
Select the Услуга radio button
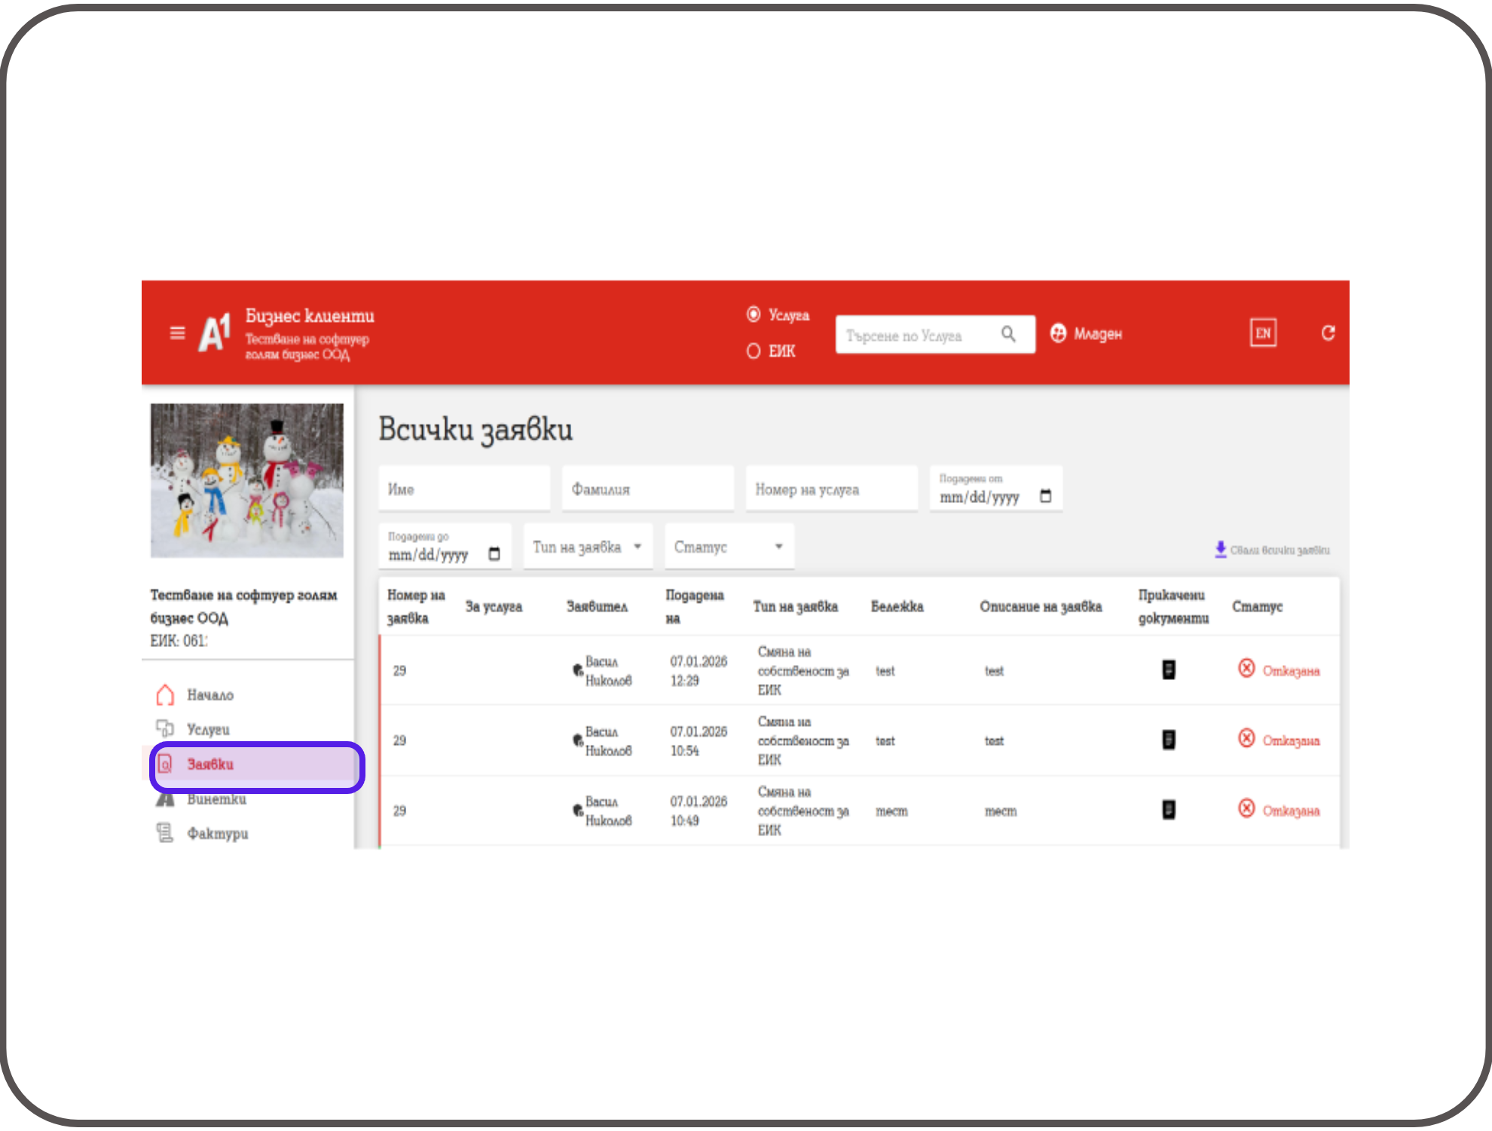(x=754, y=314)
